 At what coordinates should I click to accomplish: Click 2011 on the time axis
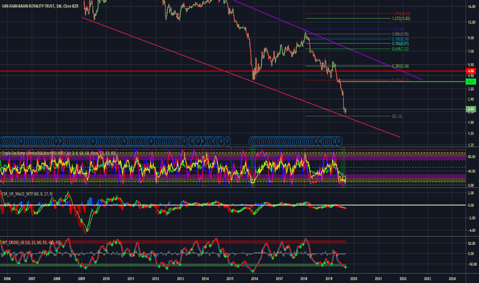pos(131,279)
